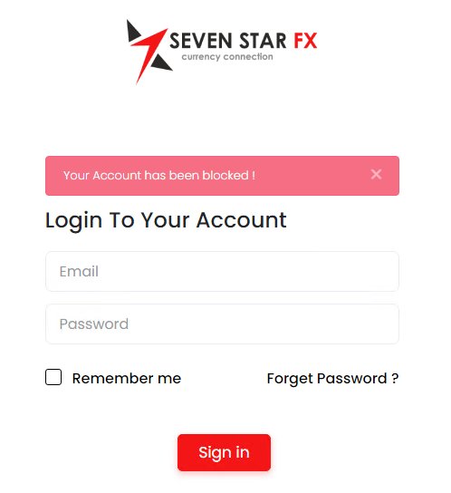Click the question mark after Forget Password
This screenshot has width=451, height=493.
tap(395, 378)
